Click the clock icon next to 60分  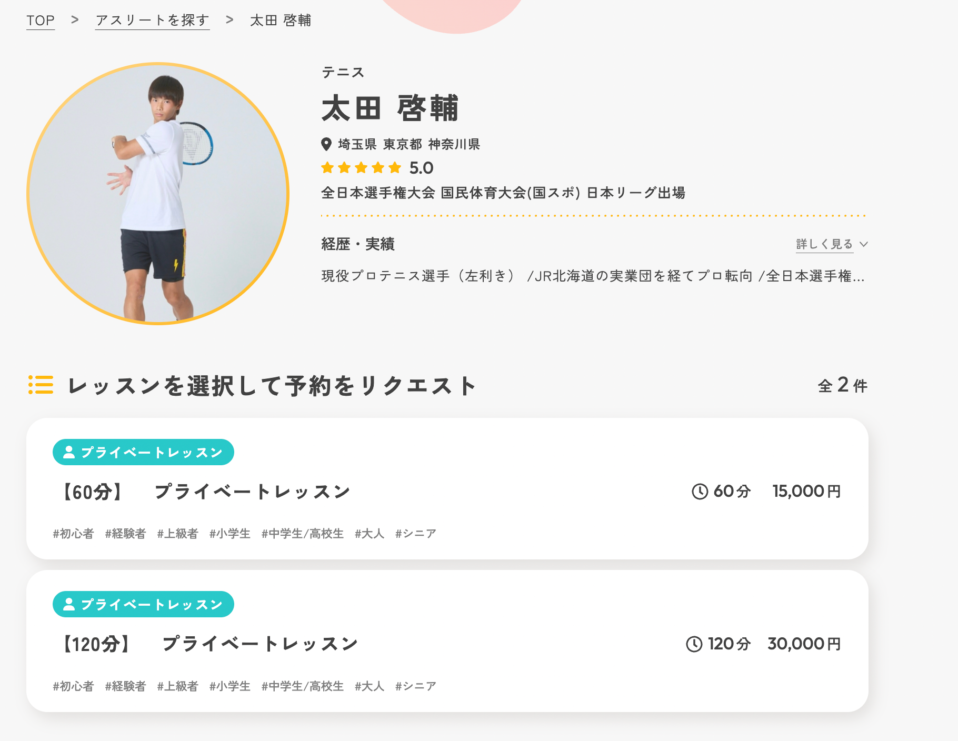pos(700,492)
